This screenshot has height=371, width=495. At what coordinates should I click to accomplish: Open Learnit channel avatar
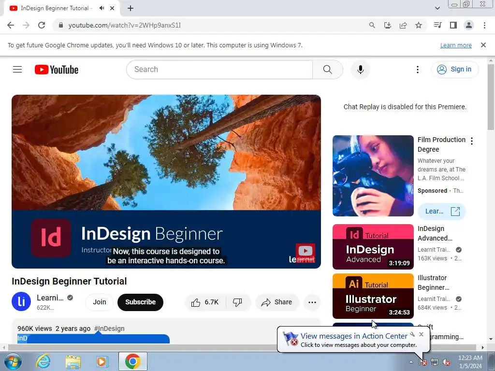pos(21,301)
